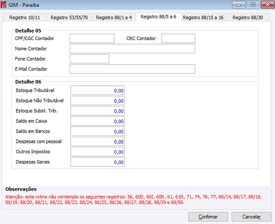Focus the CPF/CGC Contador input field
Image resolution: width=275 pixels, height=224 pixels.
tap(92, 38)
